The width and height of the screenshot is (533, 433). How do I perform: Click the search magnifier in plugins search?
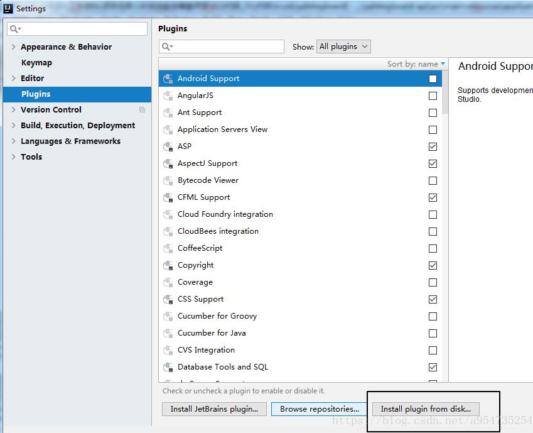(x=167, y=47)
